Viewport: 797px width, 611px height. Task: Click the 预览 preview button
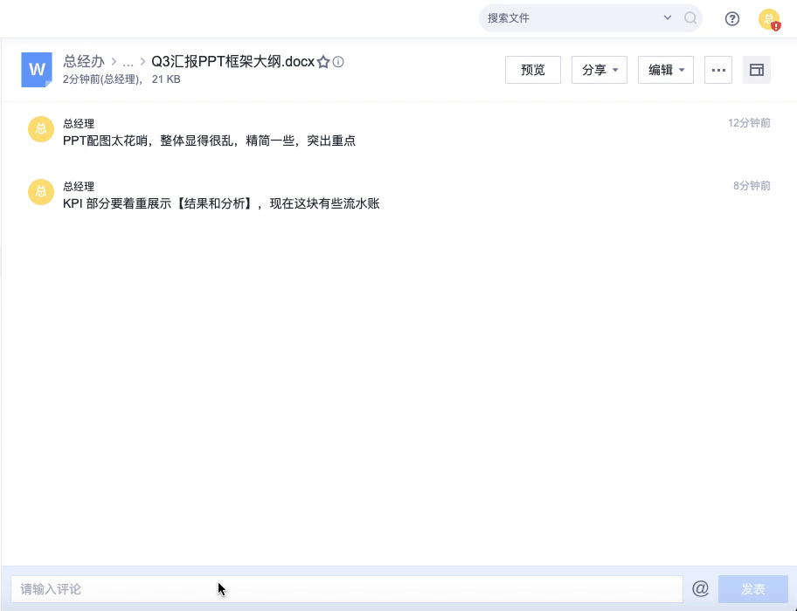(x=532, y=70)
